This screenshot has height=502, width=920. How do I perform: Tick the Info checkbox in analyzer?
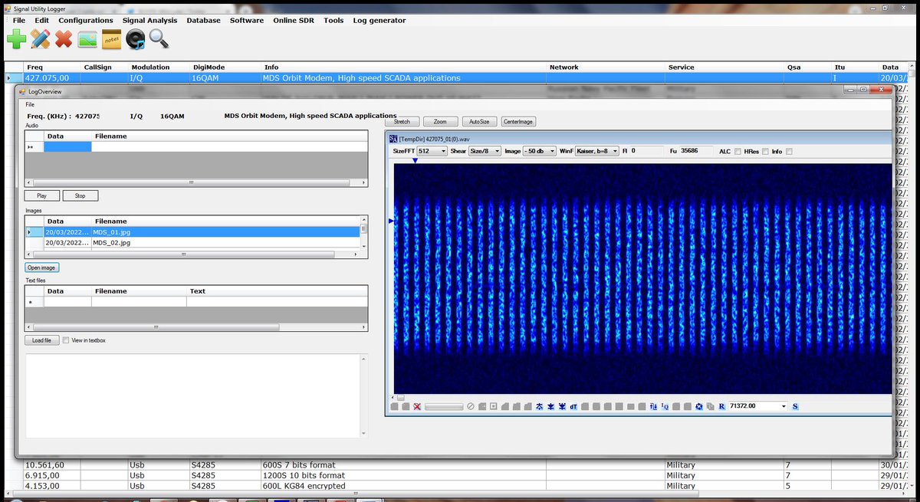(x=790, y=152)
